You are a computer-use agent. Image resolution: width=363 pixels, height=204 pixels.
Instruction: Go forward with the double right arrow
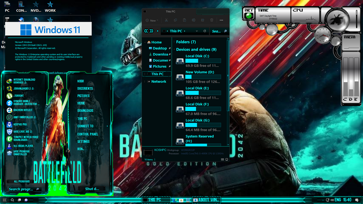coord(151,31)
